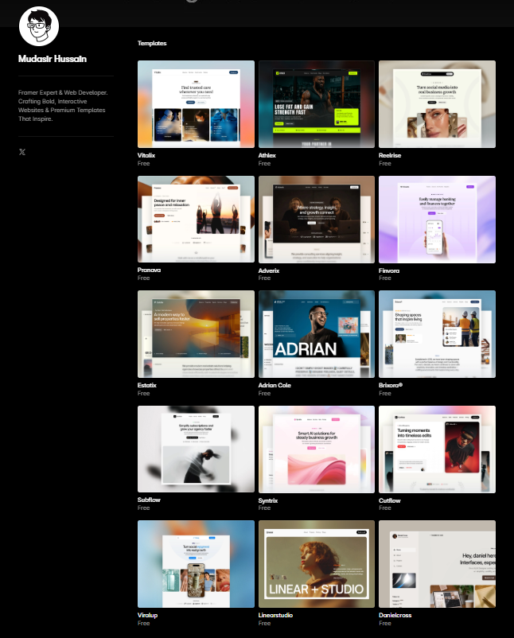
Task: Click the Linearstudio title link
Action: coord(275,615)
